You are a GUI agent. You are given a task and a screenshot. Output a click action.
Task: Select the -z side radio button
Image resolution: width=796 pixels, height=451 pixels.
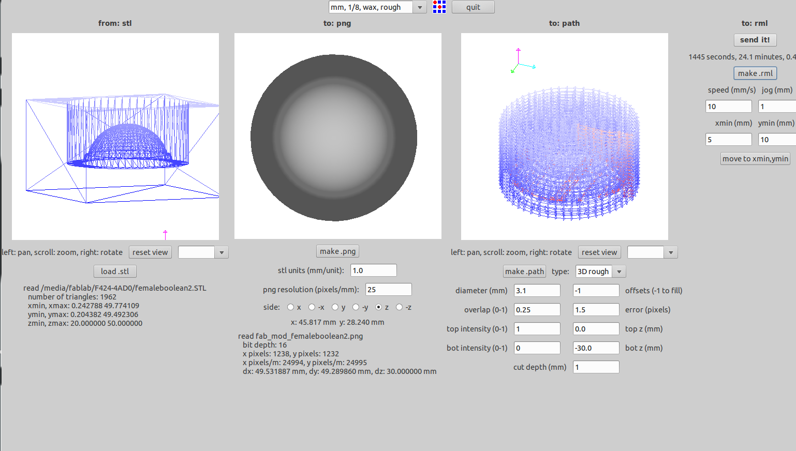click(x=399, y=307)
